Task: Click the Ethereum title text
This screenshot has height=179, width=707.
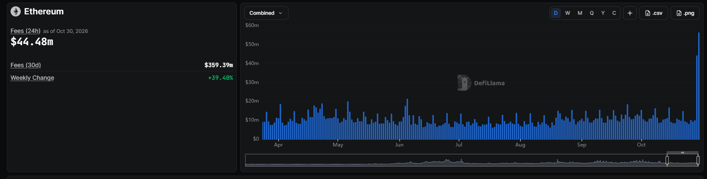Action: click(x=44, y=12)
